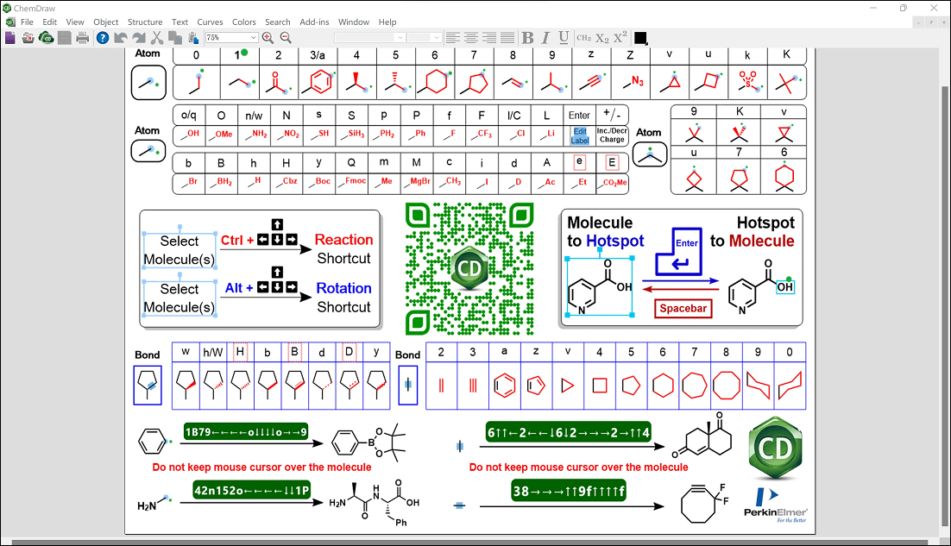The width and height of the screenshot is (951, 546).
Task: Copy the selection using the toolbar
Action: pos(175,38)
